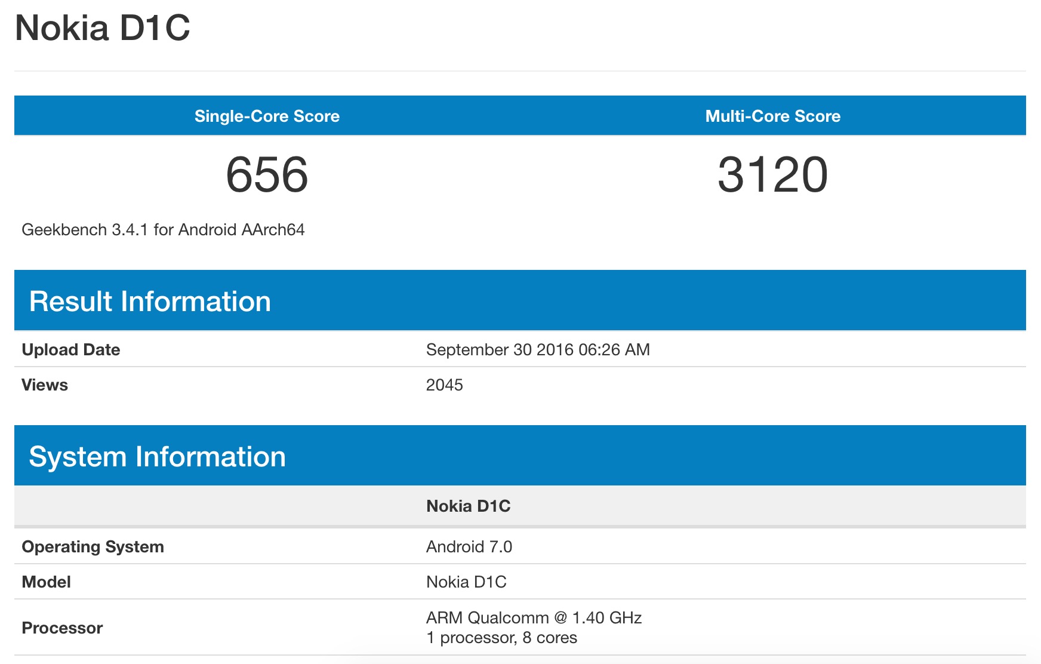
Task: Click the Multi-Core Score header
Action: tap(772, 116)
